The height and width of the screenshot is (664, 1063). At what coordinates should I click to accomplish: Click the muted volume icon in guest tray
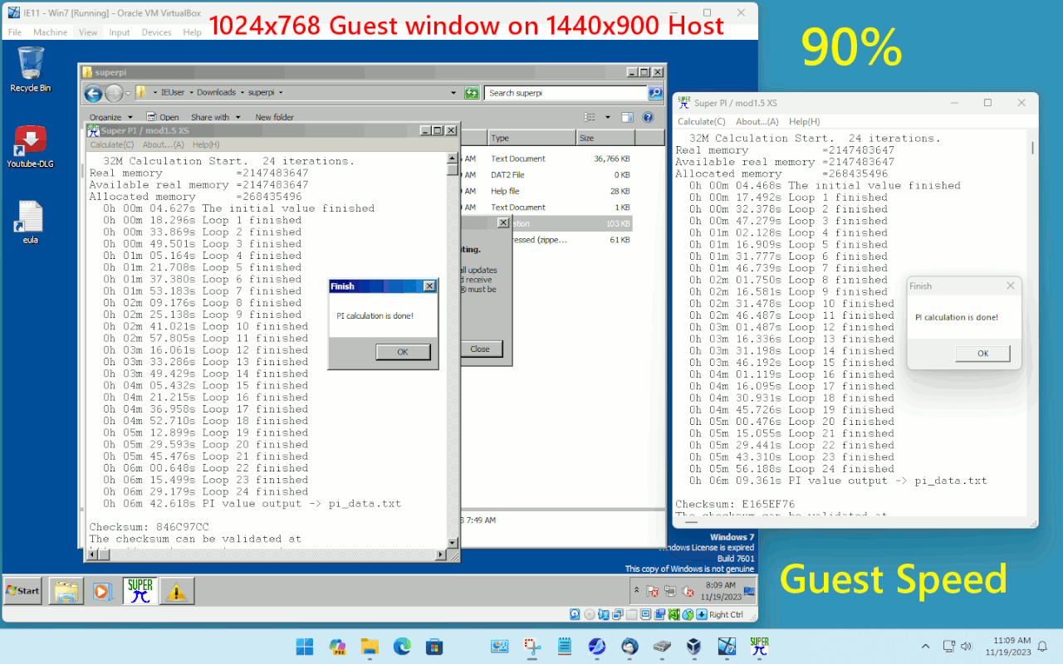point(688,592)
